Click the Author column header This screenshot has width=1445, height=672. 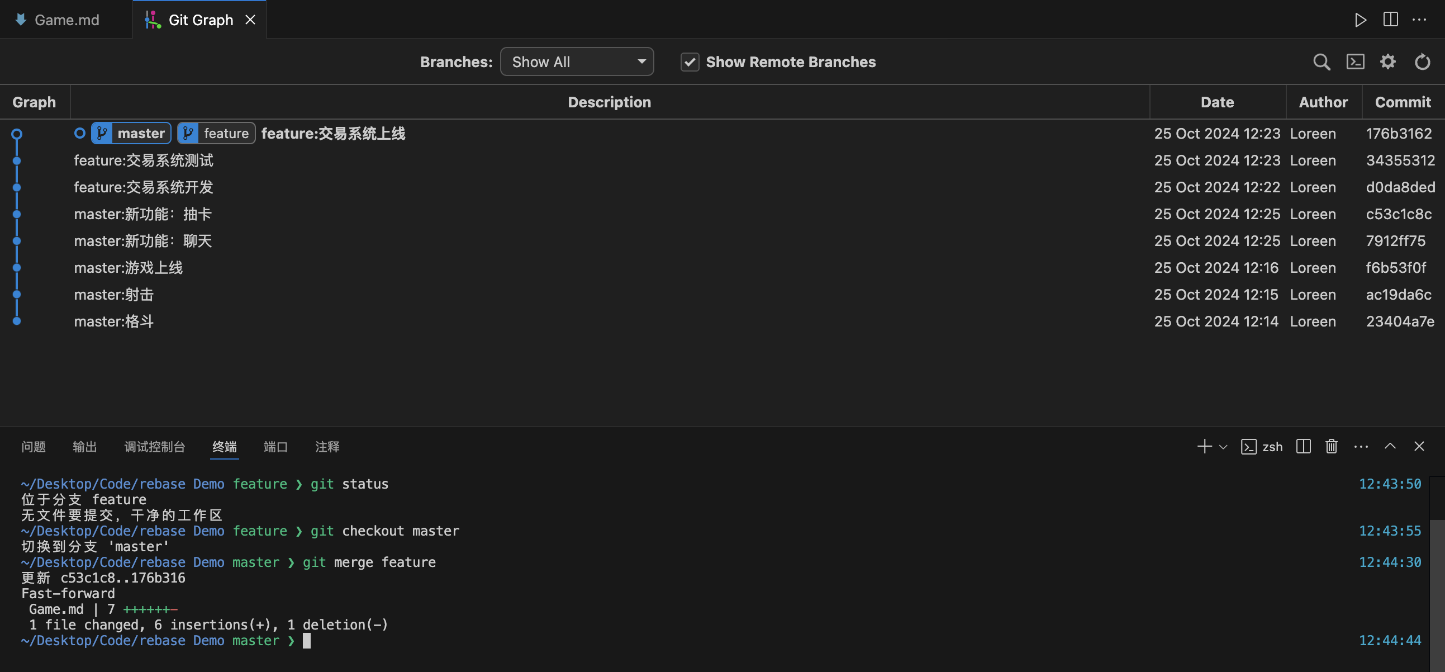pyautogui.click(x=1323, y=102)
